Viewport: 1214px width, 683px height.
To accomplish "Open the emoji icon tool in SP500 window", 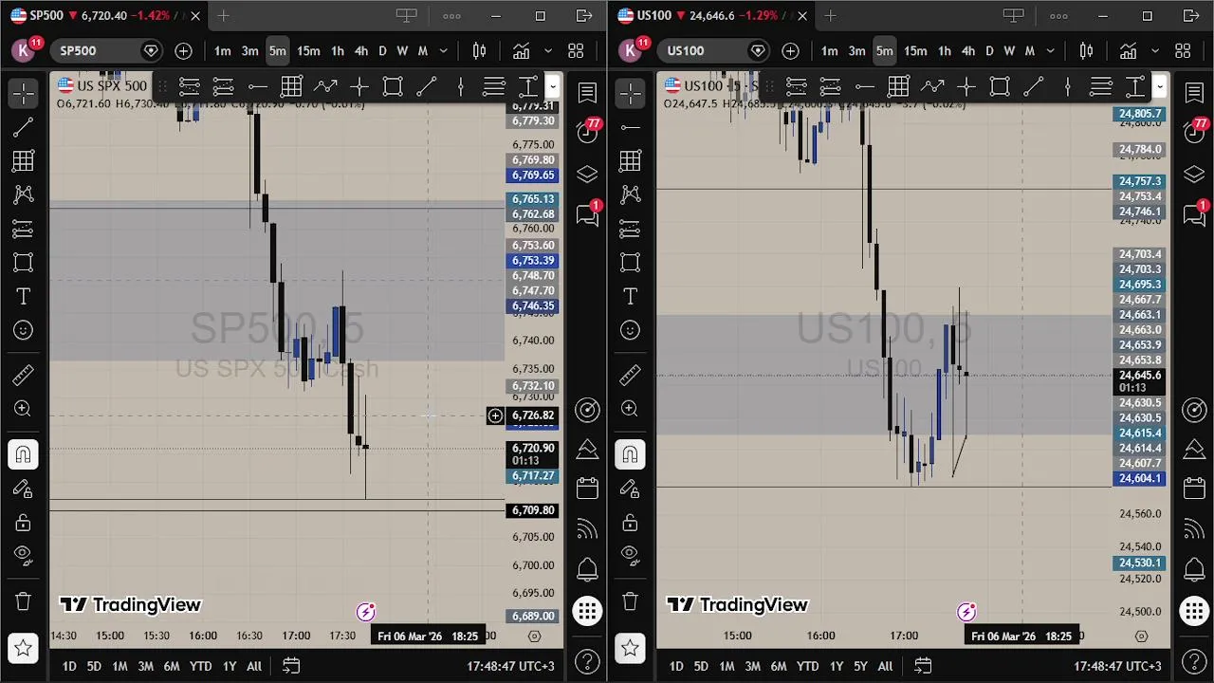I will point(24,330).
